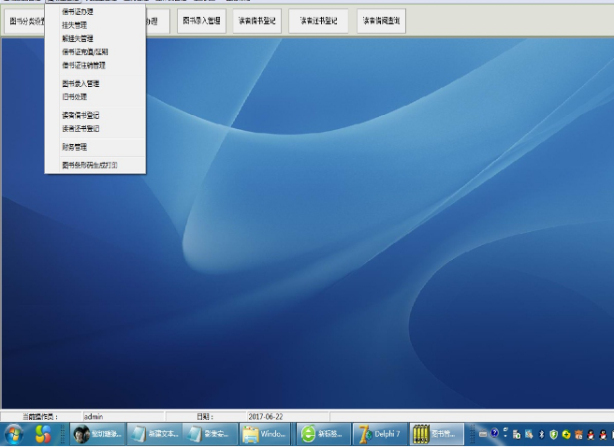This screenshot has width=614, height=448.
Task: Click the colorful pinned icon beside Start
Action: tap(43, 434)
